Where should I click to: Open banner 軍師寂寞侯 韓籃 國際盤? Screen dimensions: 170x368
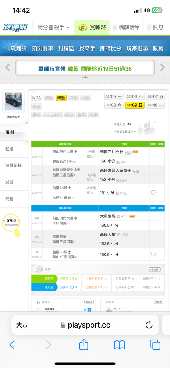tap(85, 68)
